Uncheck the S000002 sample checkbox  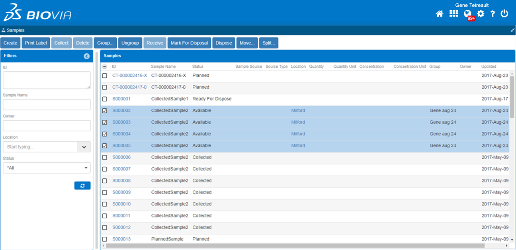105,111
